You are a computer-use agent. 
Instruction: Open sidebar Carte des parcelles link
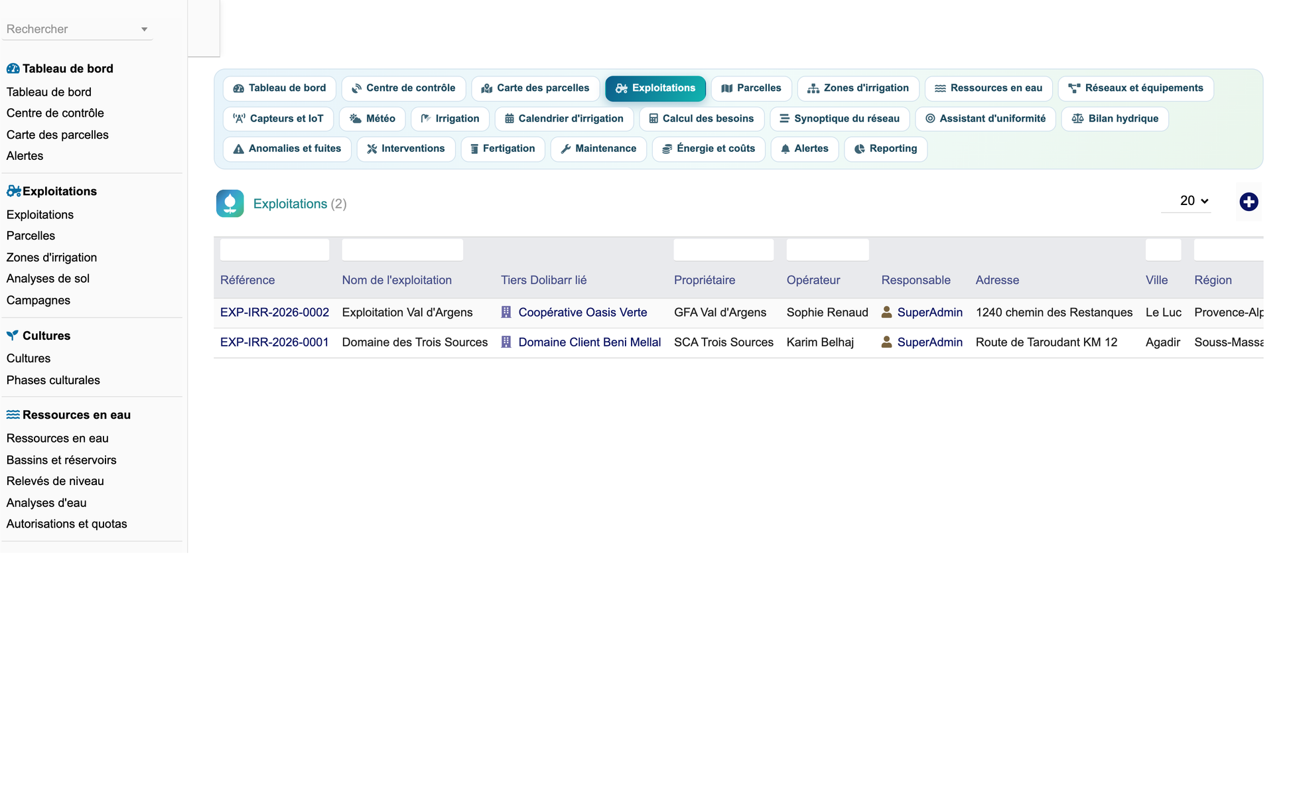pyautogui.click(x=58, y=135)
